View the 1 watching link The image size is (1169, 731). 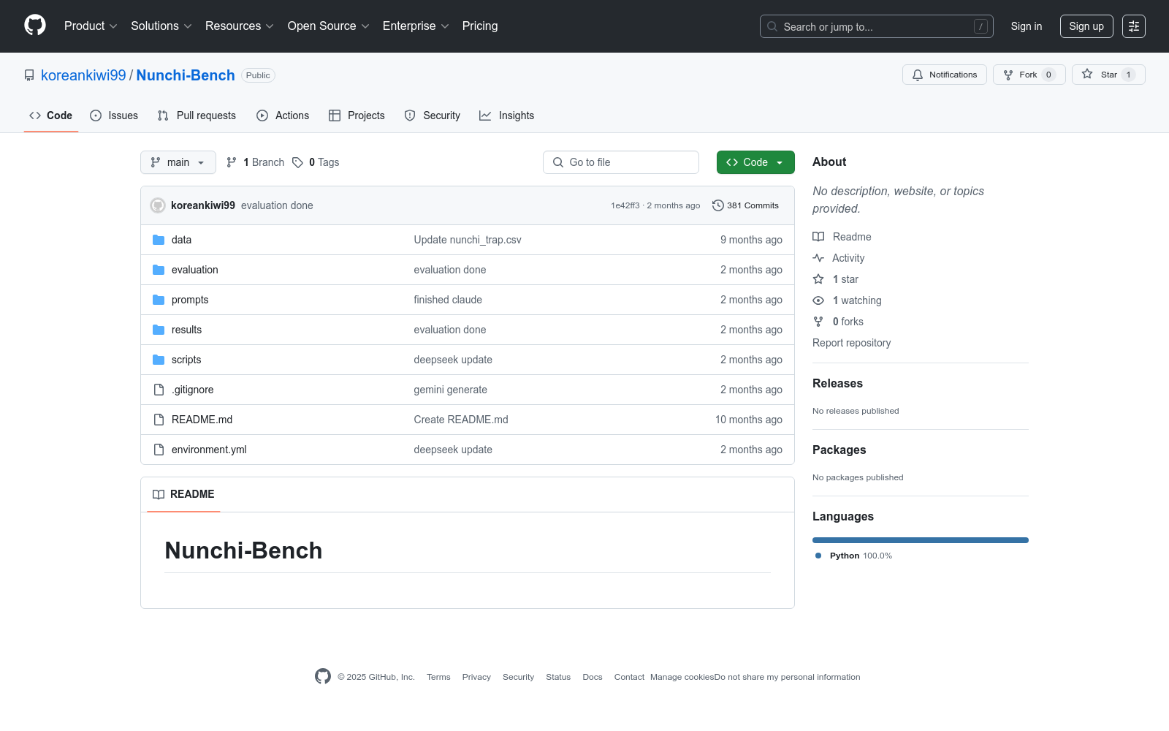[847, 300]
